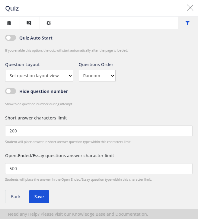Save the quiz settings

coord(39,197)
